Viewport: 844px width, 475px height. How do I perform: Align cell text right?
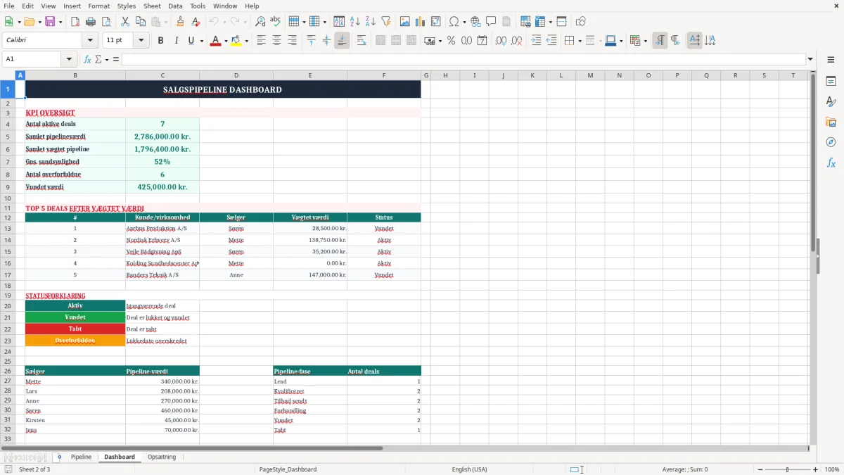point(292,41)
